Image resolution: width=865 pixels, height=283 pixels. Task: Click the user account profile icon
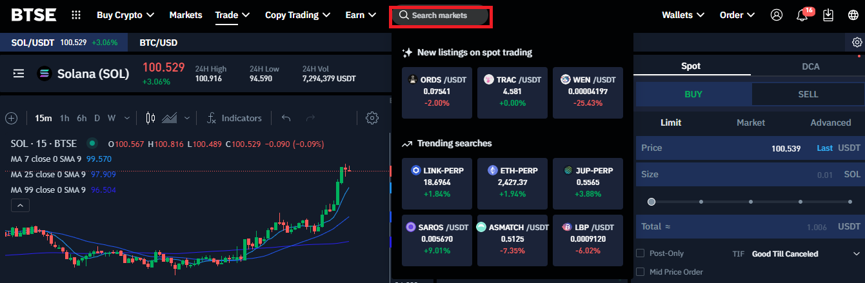[777, 15]
